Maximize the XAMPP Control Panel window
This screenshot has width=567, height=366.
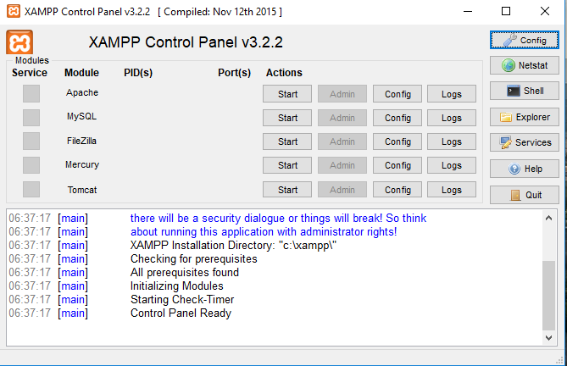506,11
